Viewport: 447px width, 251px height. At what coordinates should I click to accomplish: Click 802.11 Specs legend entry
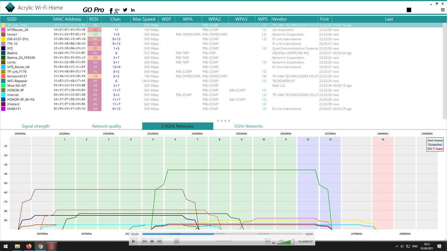point(435,149)
